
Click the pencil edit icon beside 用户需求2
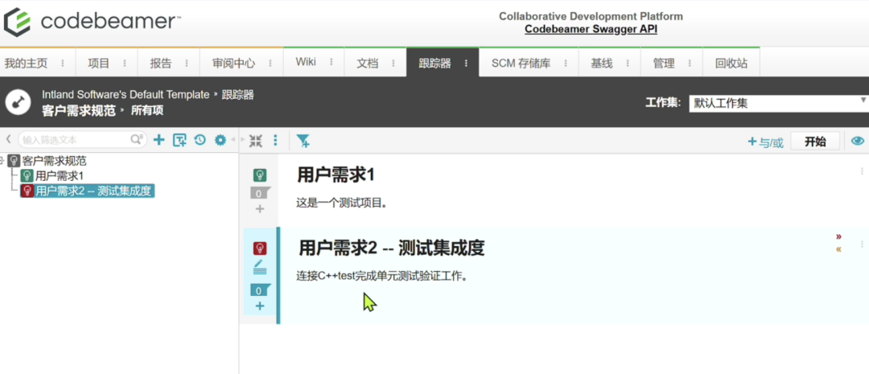[260, 265]
